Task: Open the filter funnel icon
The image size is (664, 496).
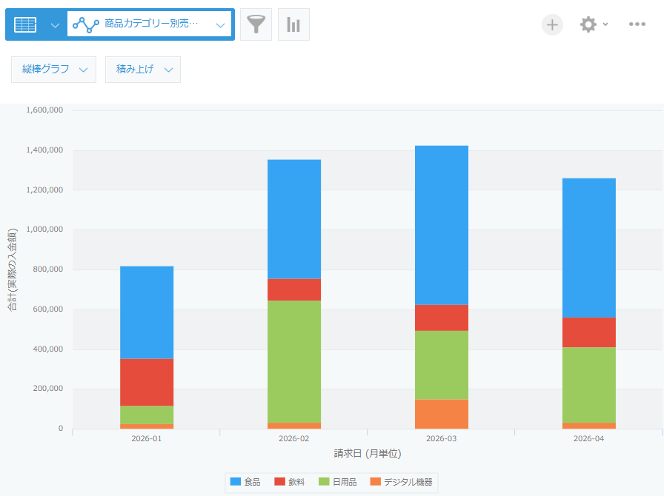Action: (x=256, y=24)
